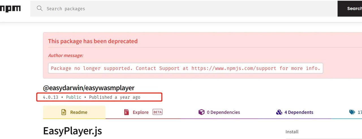This screenshot has height=139, width=362.
Task: Click the green Public label
Action: tap(74, 97)
